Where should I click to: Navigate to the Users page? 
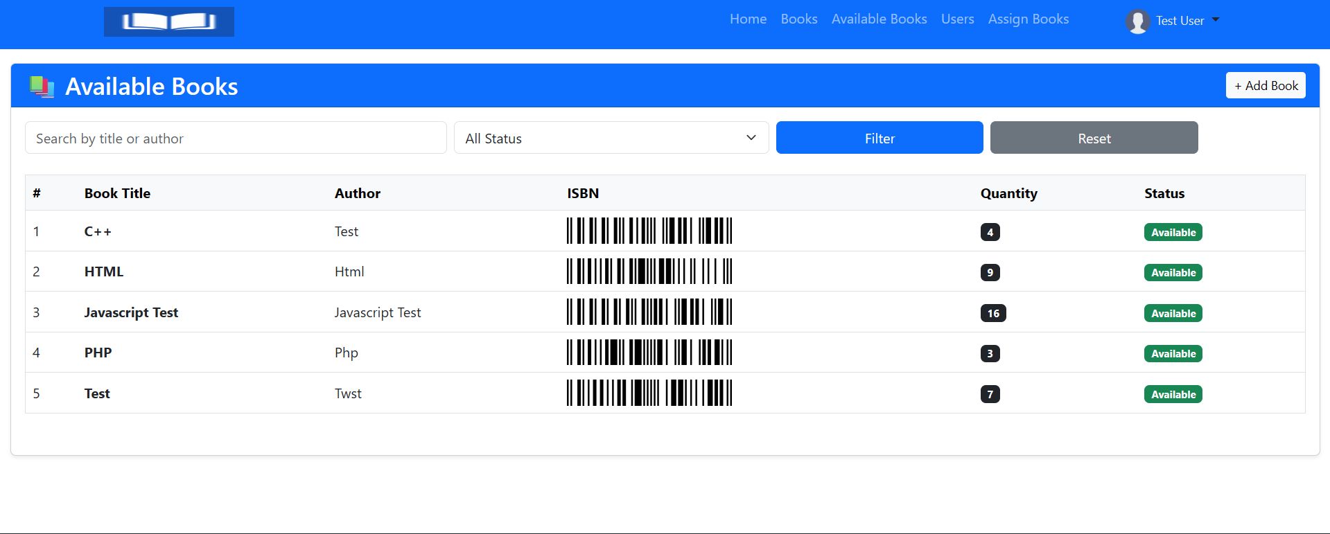(x=957, y=19)
